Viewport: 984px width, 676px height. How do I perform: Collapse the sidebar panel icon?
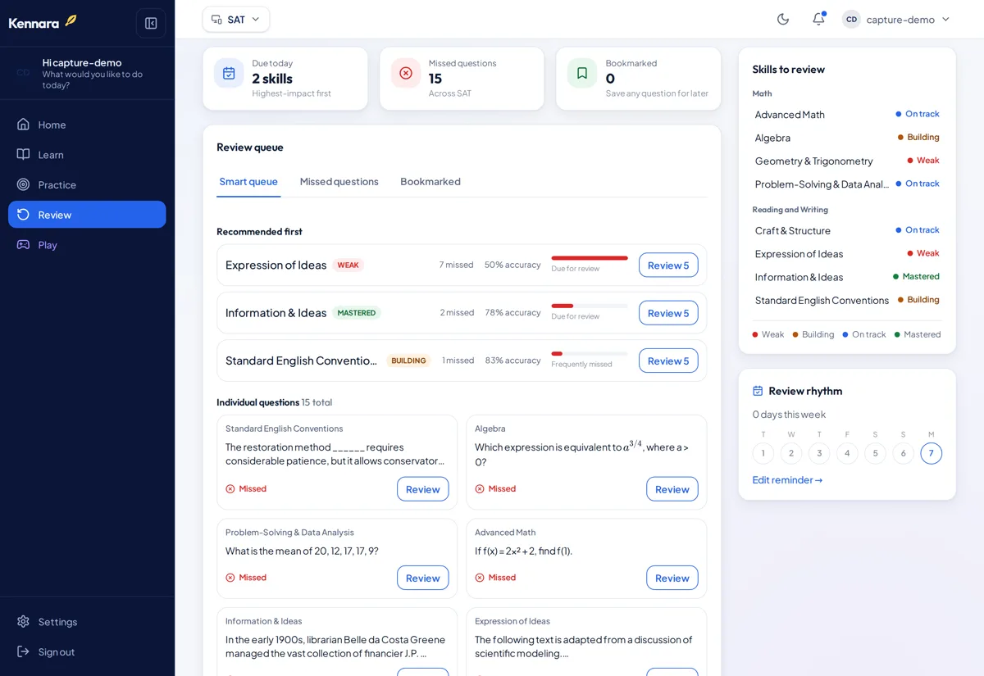click(151, 23)
